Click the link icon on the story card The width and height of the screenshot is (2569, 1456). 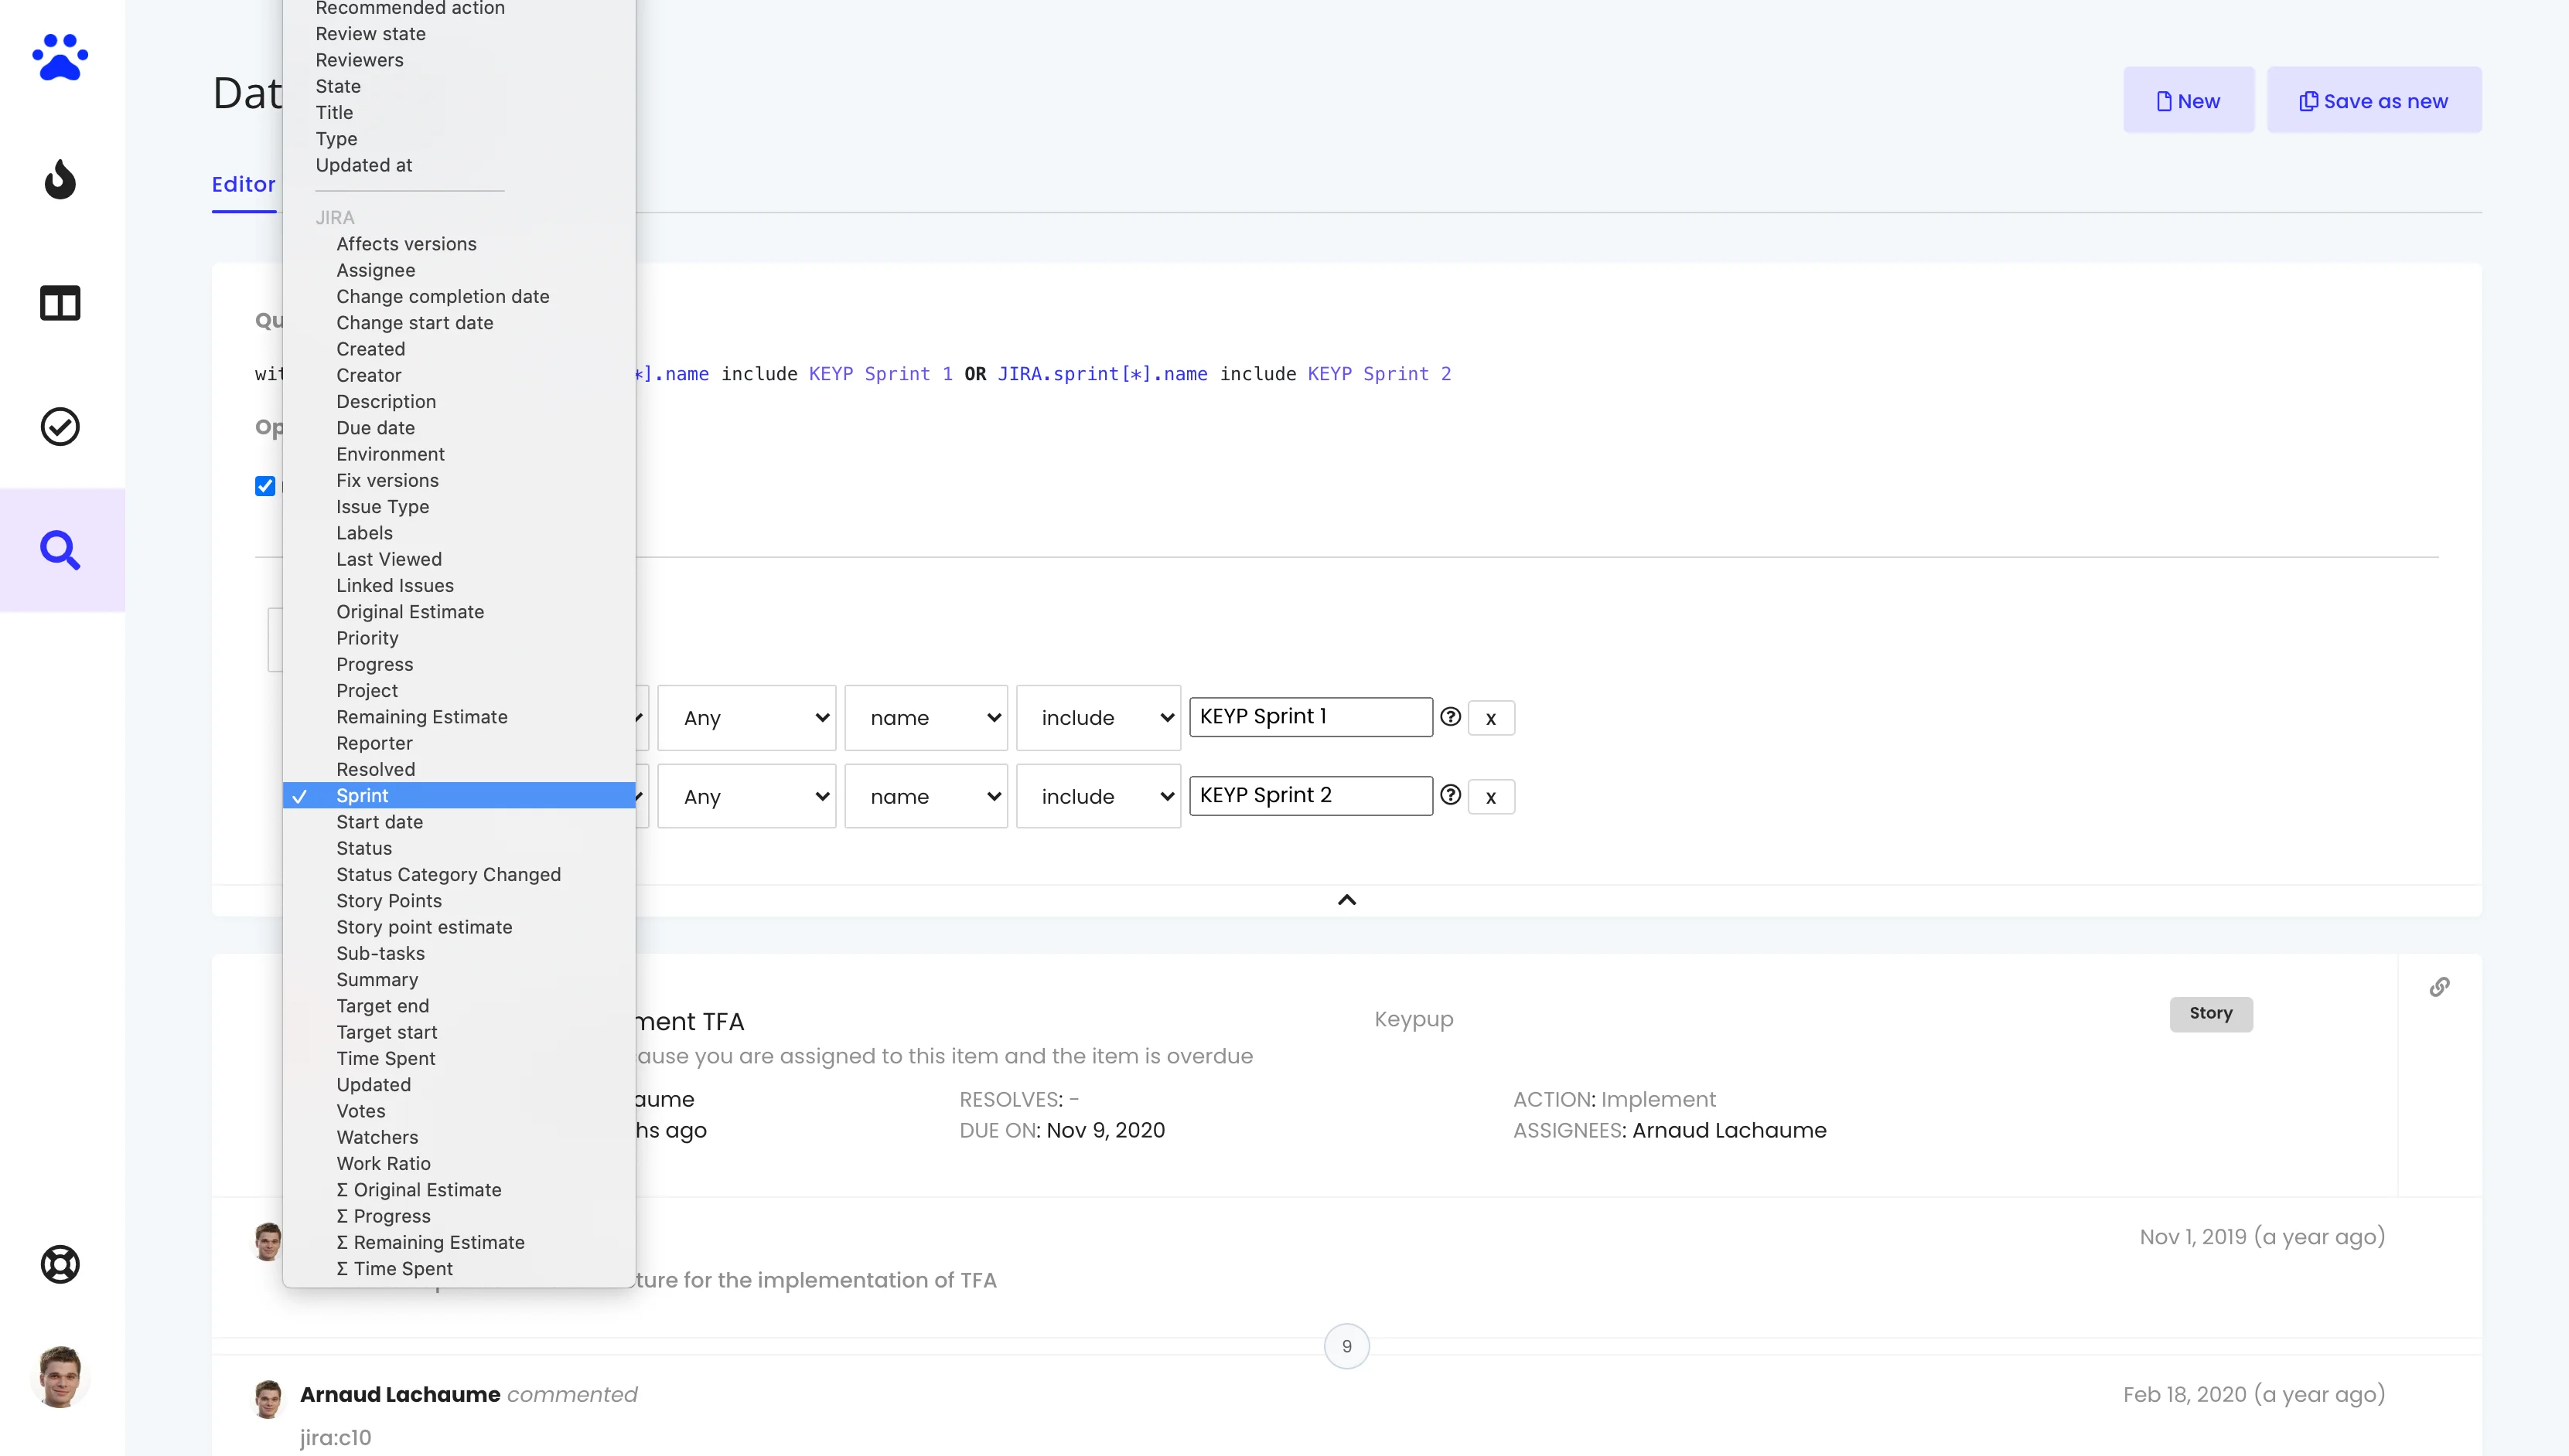(2440, 986)
